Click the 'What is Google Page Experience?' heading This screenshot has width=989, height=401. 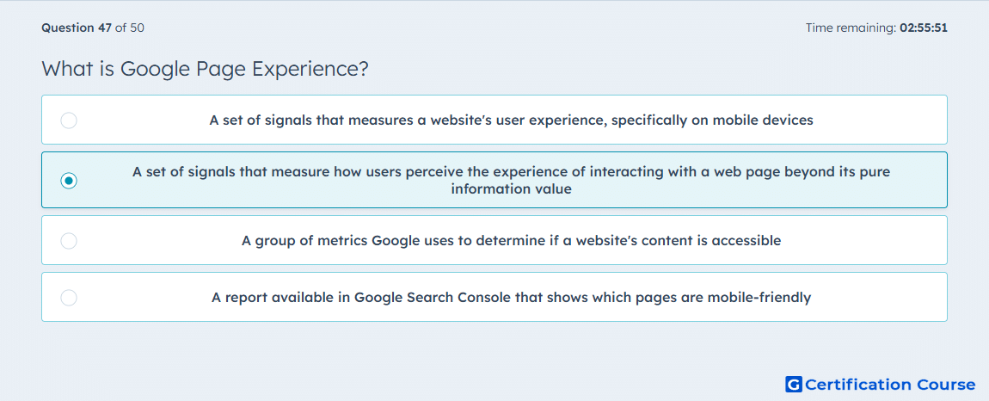(x=205, y=70)
